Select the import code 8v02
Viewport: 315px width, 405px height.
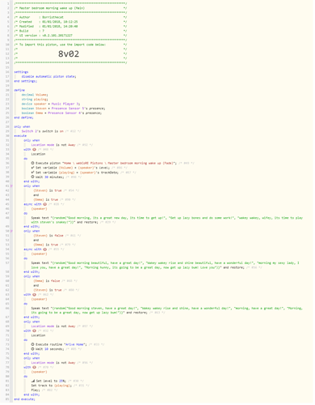(69, 54)
